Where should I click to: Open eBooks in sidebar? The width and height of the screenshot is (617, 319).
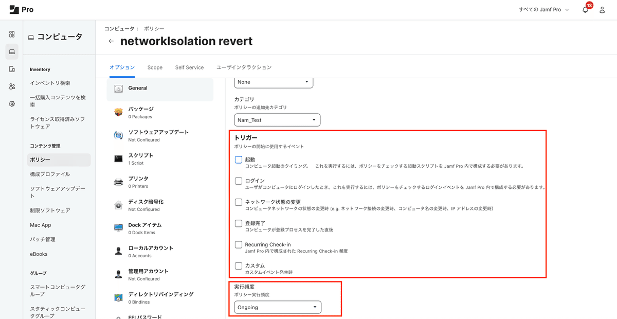click(39, 254)
